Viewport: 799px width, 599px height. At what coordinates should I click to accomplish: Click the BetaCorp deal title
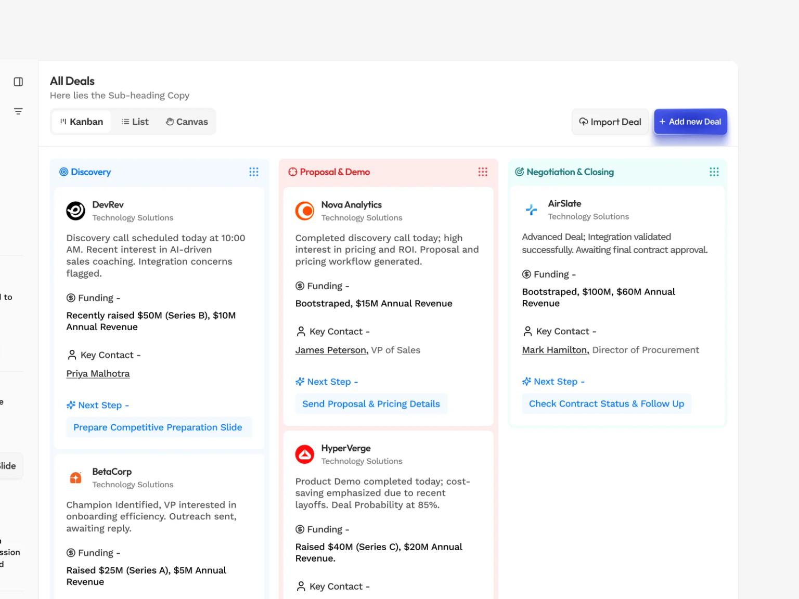[x=112, y=472]
